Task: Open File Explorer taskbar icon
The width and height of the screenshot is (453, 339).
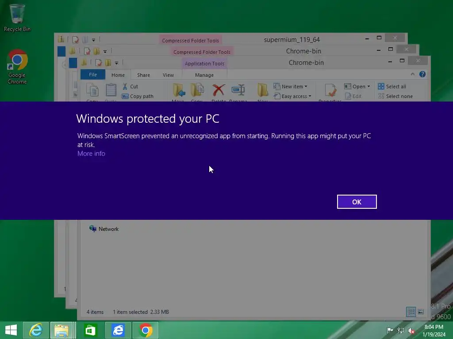Action: pos(61,330)
